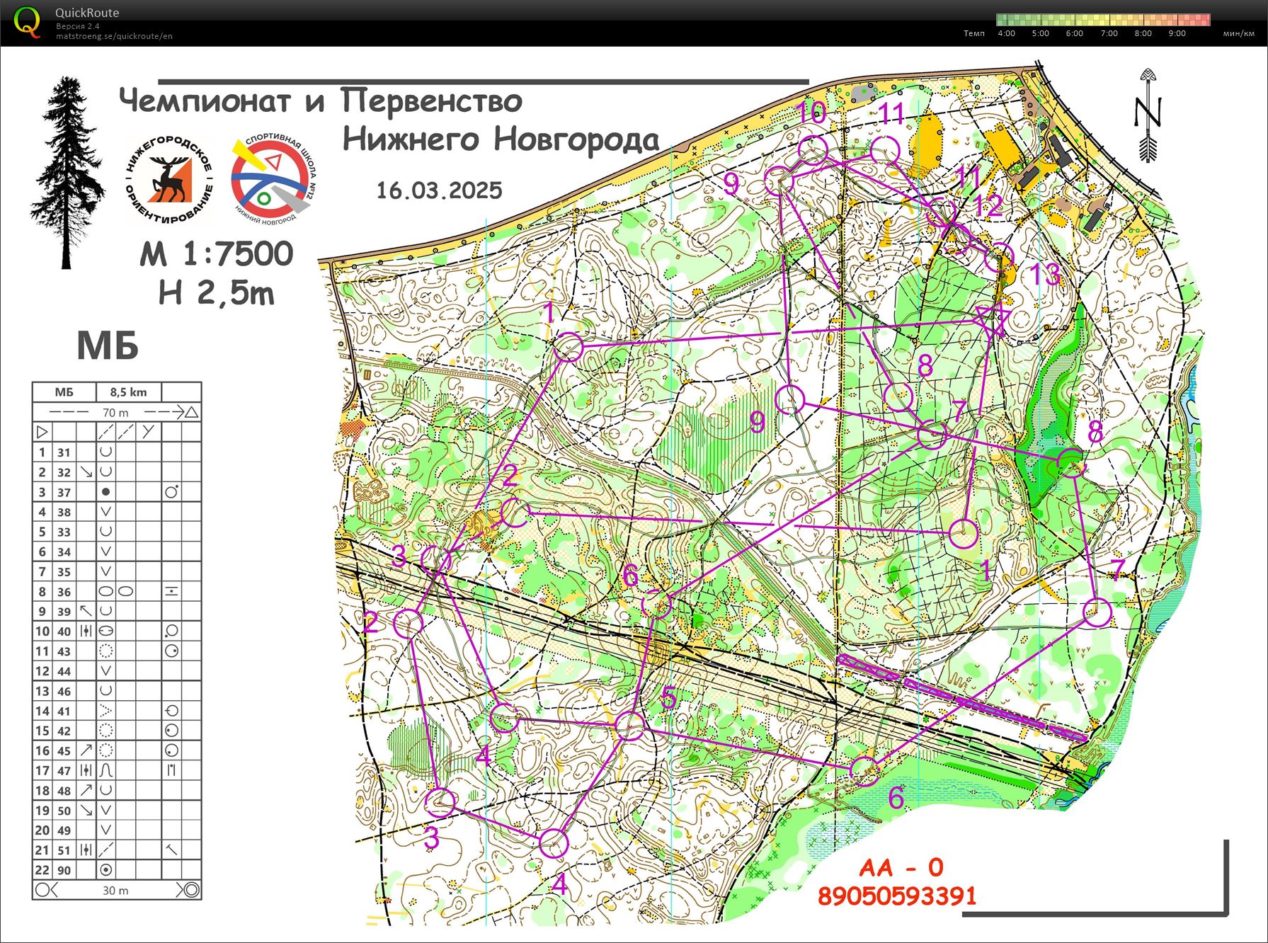This screenshot has width=1268, height=943.
Task: Click the spruce tree silhouette
Action: pos(67,172)
